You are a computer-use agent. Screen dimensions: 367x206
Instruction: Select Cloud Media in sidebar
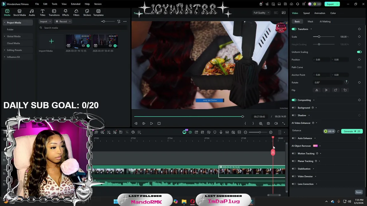[x=13, y=43]
